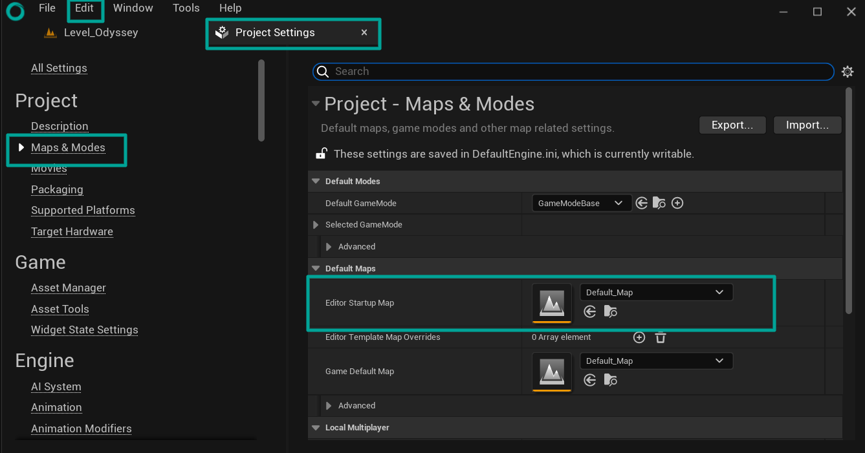Click the Search settings input field
This screenshot has height=453, width=865.
pos(576,72)
